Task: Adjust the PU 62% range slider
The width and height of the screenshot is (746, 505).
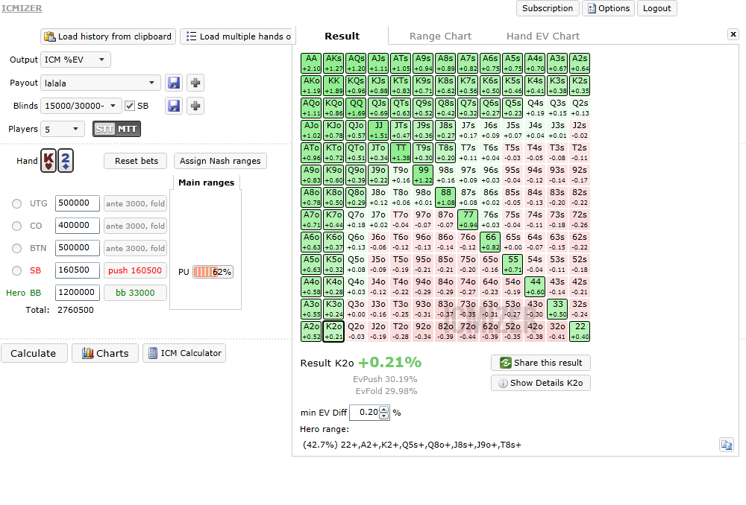Action: [212, 272]
